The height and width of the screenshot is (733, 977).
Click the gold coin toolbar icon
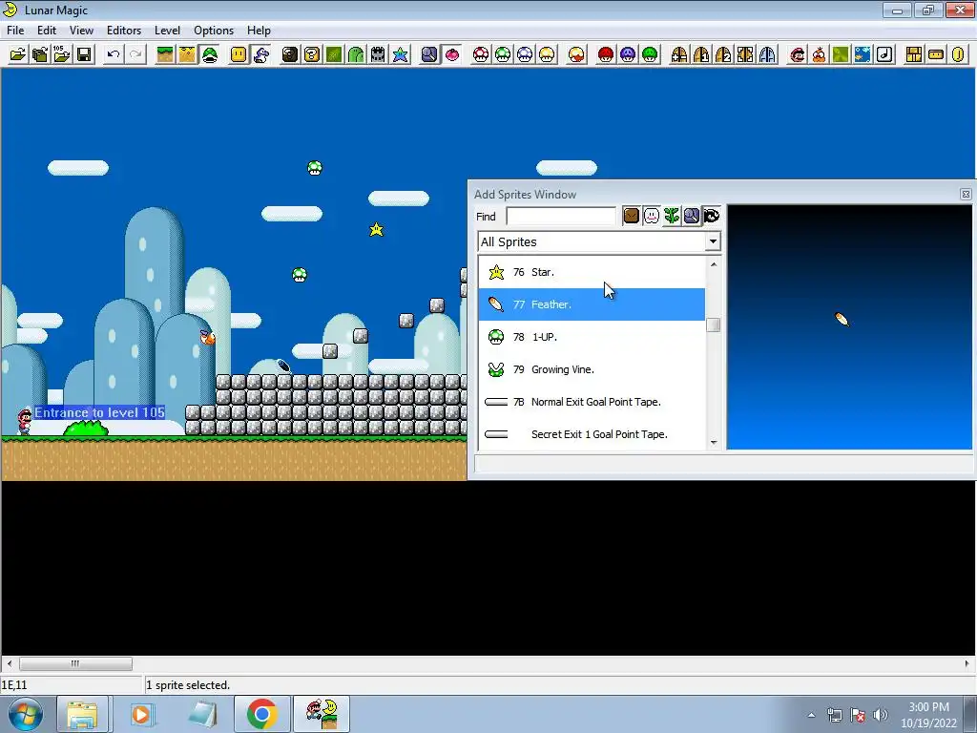pyautogui.click(x=958, y=54)
